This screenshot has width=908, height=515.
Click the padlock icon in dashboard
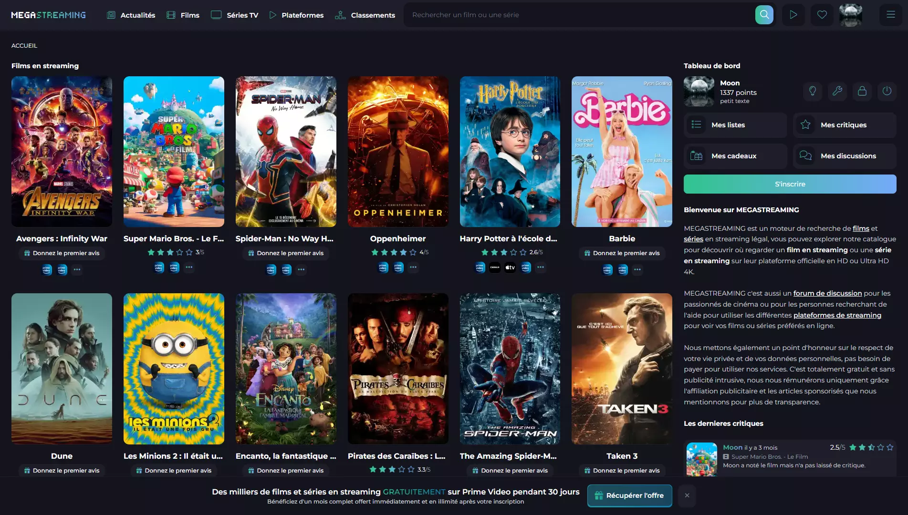click(x=862, y=91)
